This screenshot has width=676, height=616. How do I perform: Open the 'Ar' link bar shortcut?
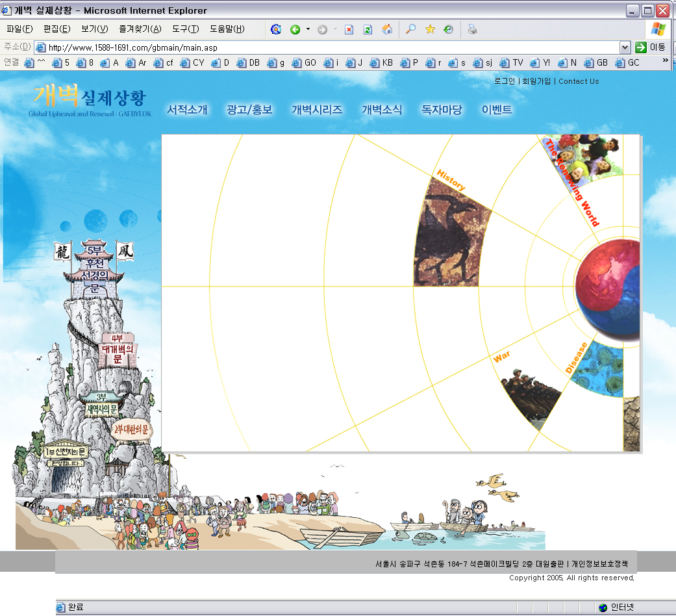136,63
